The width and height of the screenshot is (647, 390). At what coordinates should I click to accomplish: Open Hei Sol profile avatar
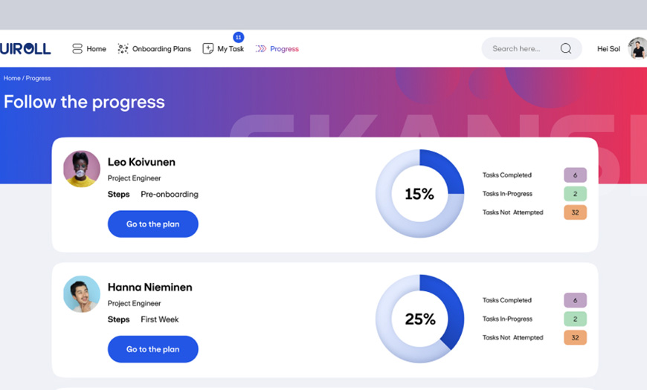(x=637, y=49)
